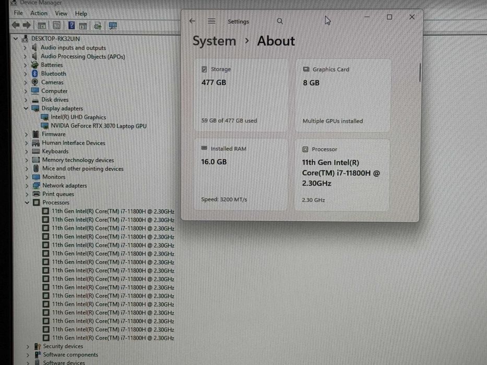
Task: Click the Graphics Card icon in Settings
Action: tap(306, 69)
